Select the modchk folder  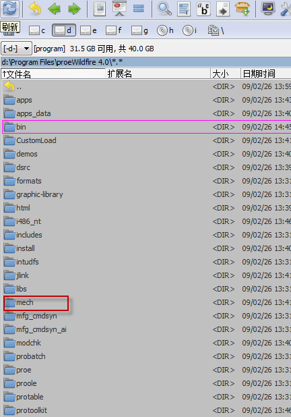[x=23, y=343]
